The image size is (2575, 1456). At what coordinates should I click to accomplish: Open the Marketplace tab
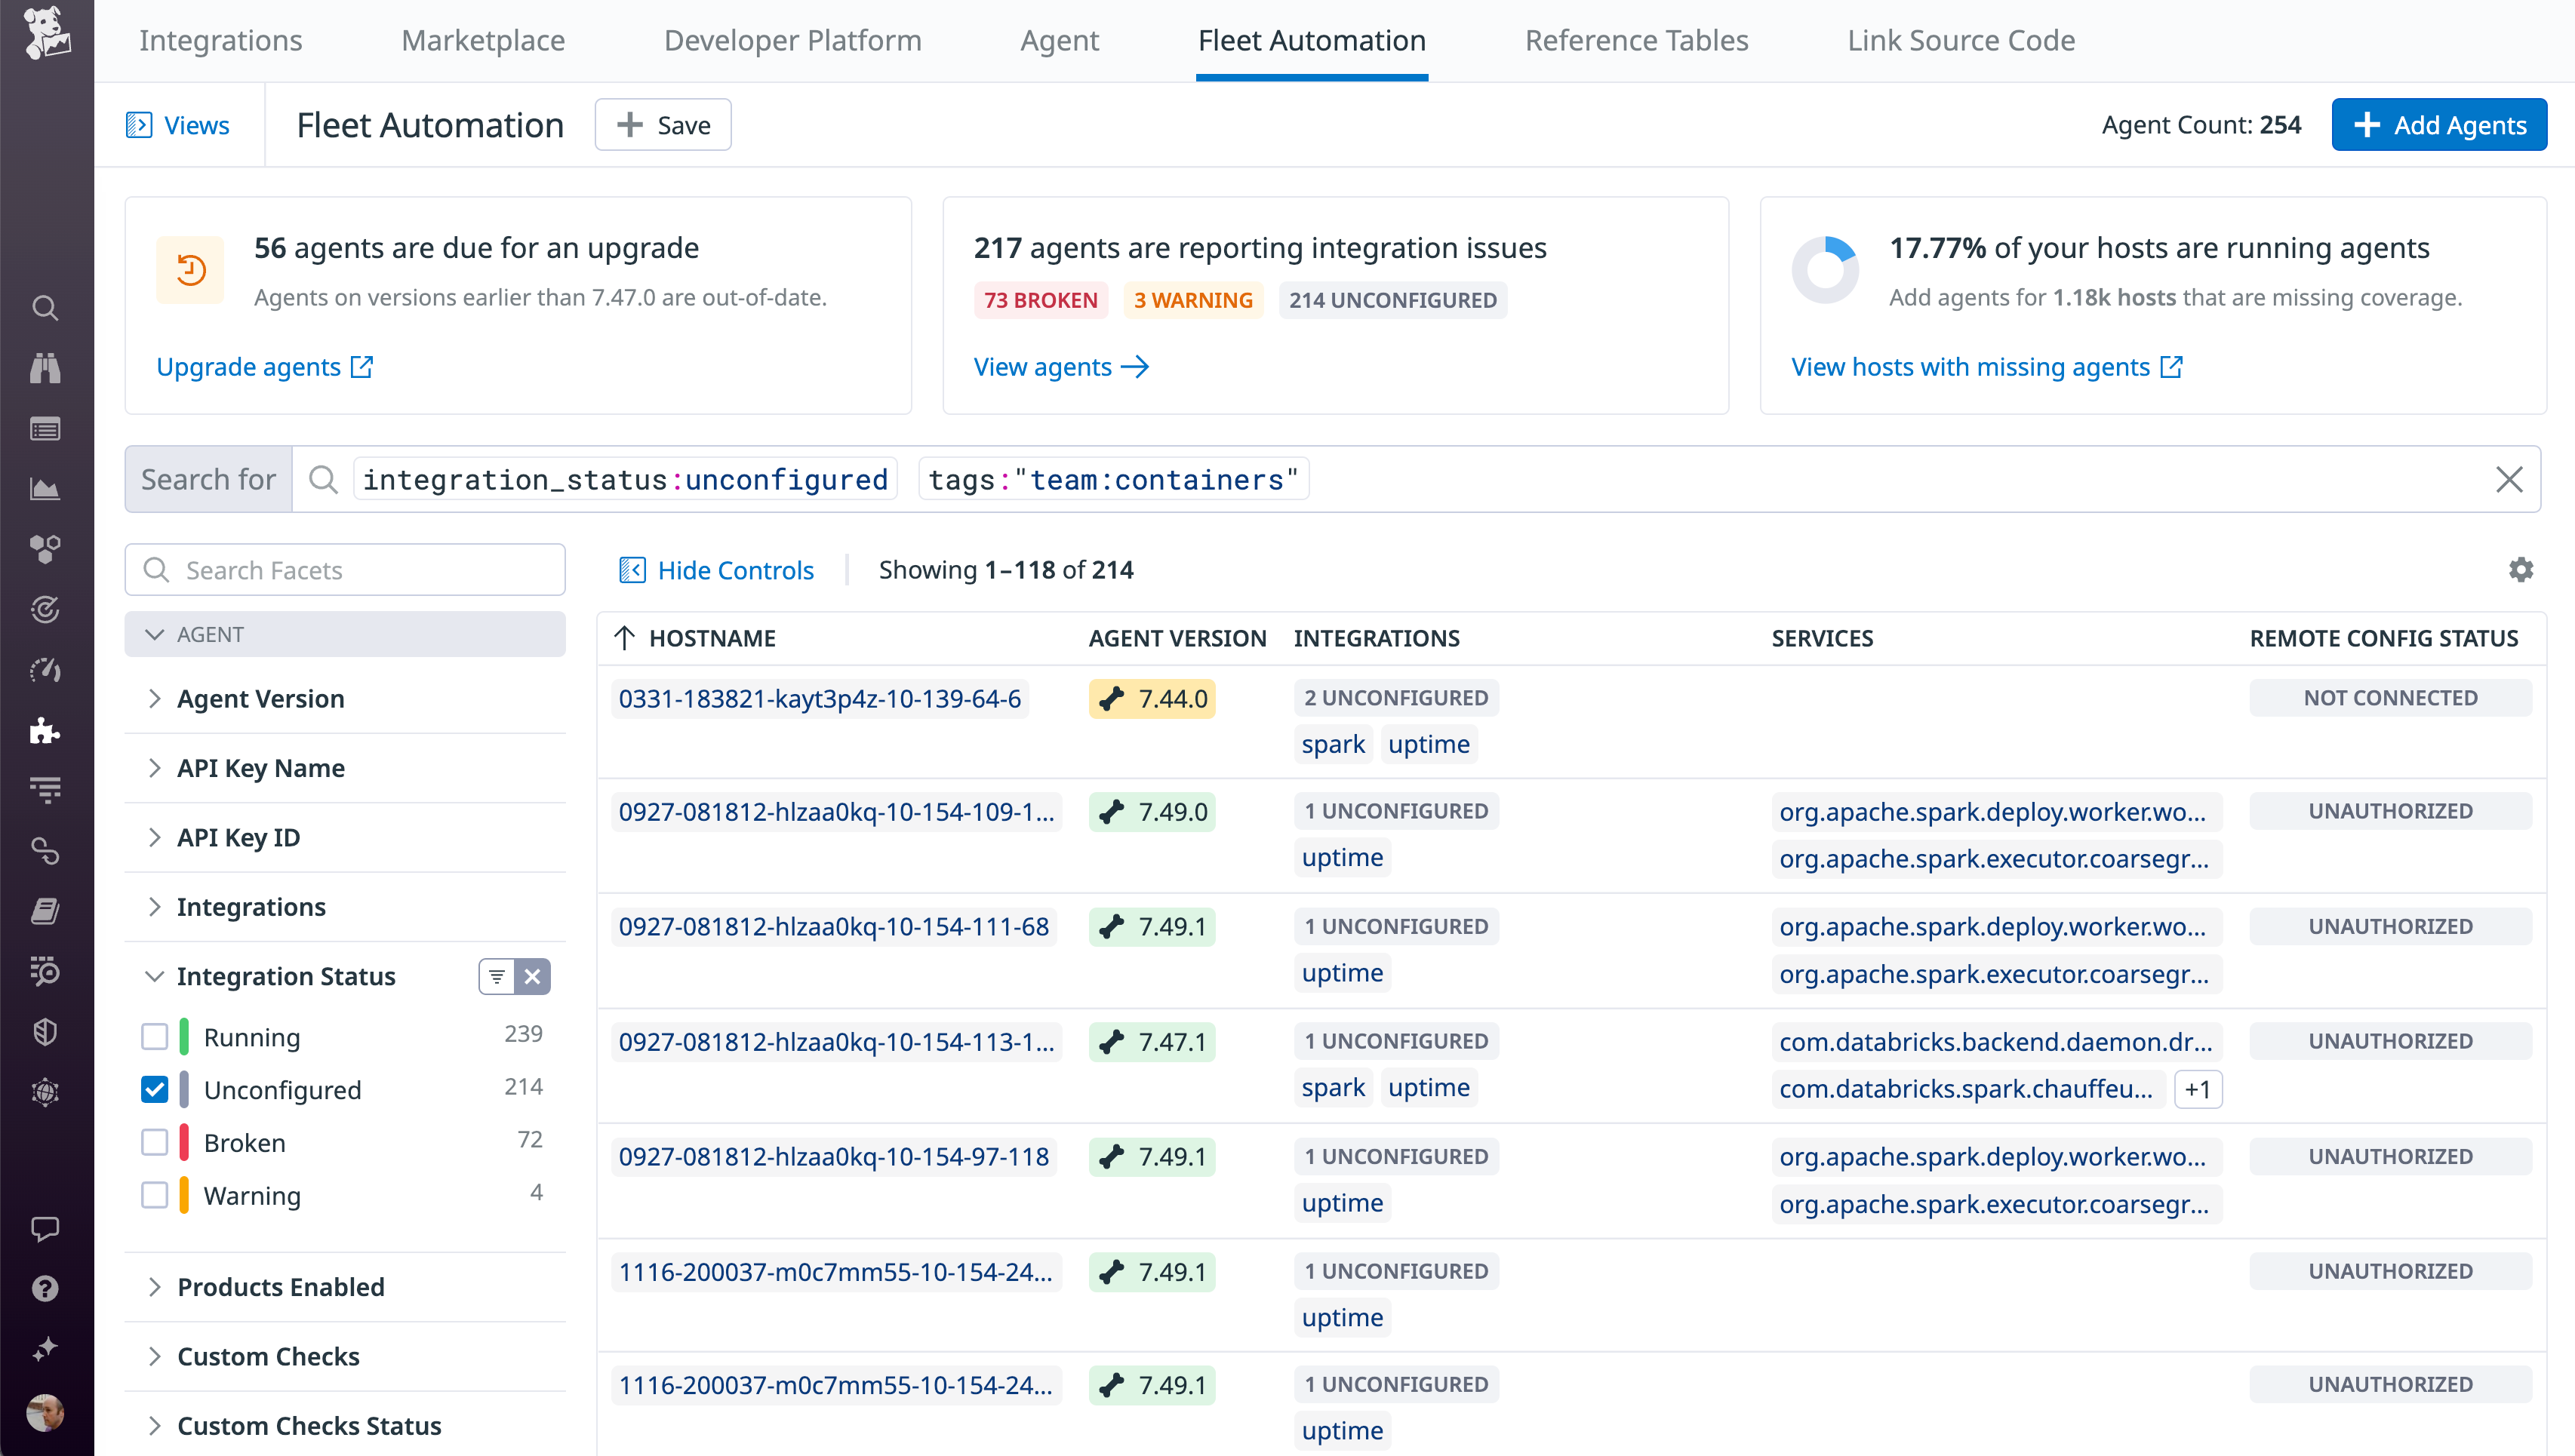click(x=482, y=40)
